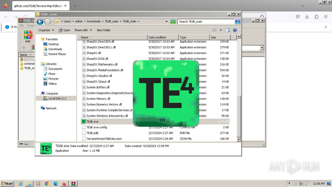Image resolution: width=332 pixels, height=187 pixels.
Task: Select TEdit.exe in the file list
Action: click(x=155, y=122)
